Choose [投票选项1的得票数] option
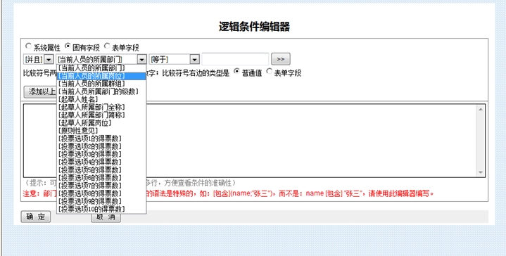The width and height of the screenshot is (506, 256). tap(101, 139)
